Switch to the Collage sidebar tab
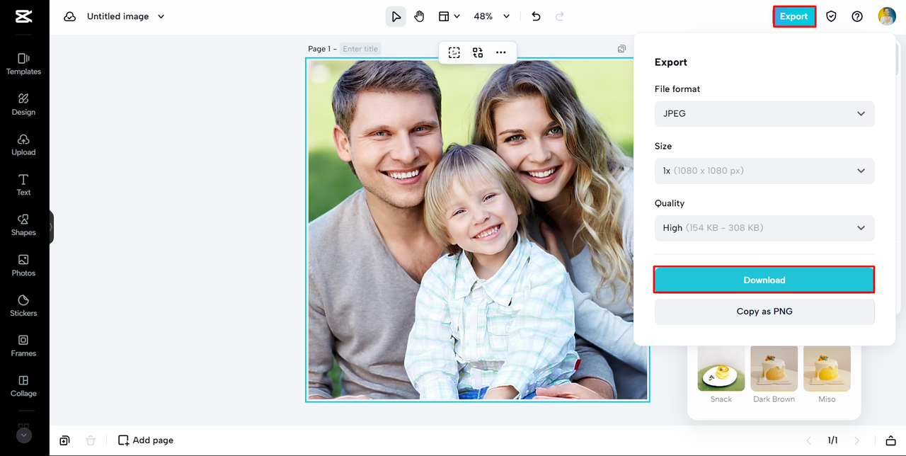Viewport: 906px width, 456px height. [23, 386]
